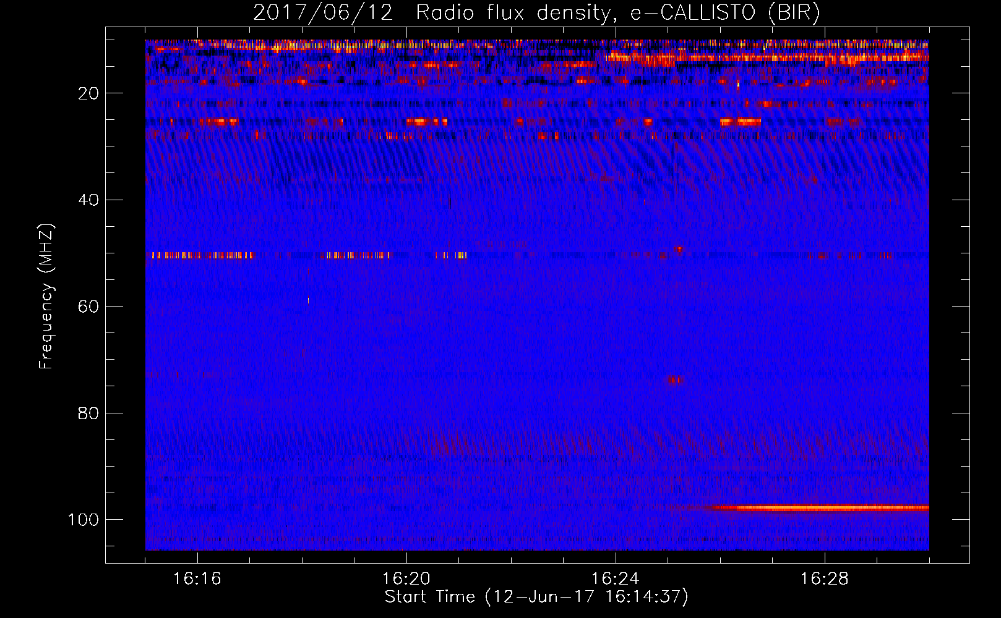Click the 'Start Time (12-Jun-17 16:14:37)' label

point(536,597)
